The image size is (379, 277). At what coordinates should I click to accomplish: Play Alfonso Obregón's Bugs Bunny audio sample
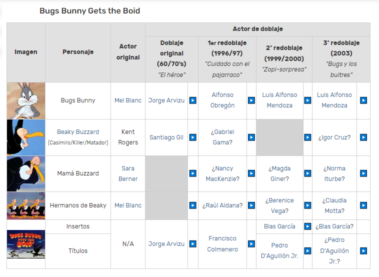click(251, 100)
